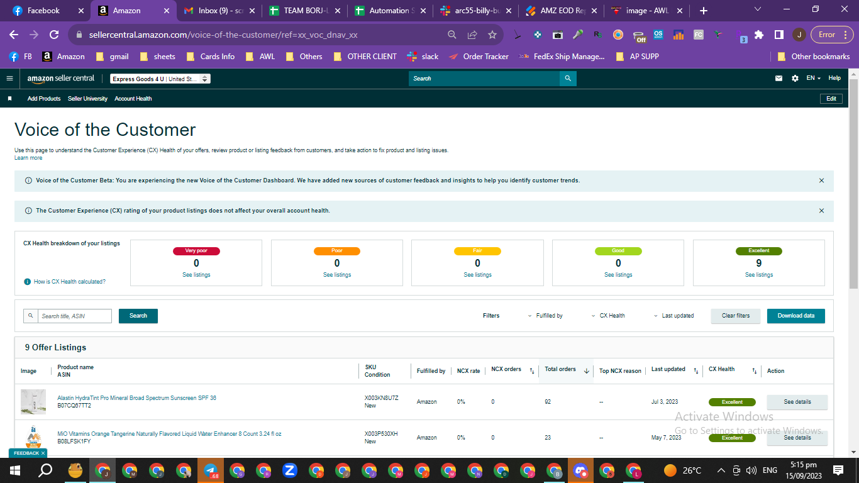859x483 pixels.
Task: Click the Alastin HydraTint product thumbnail
Action: 33,402
